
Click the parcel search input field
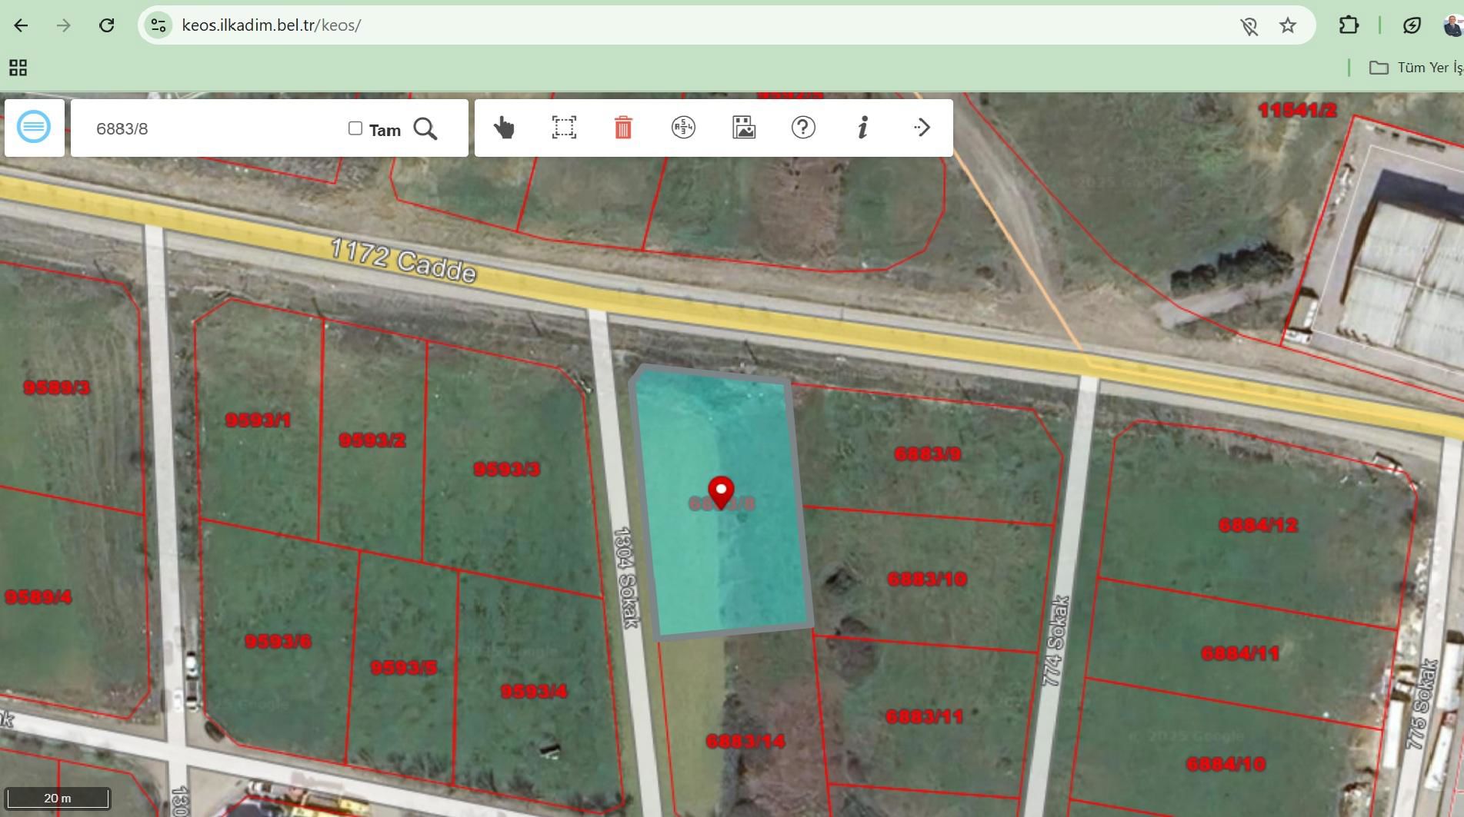click(x=215, y=128)
